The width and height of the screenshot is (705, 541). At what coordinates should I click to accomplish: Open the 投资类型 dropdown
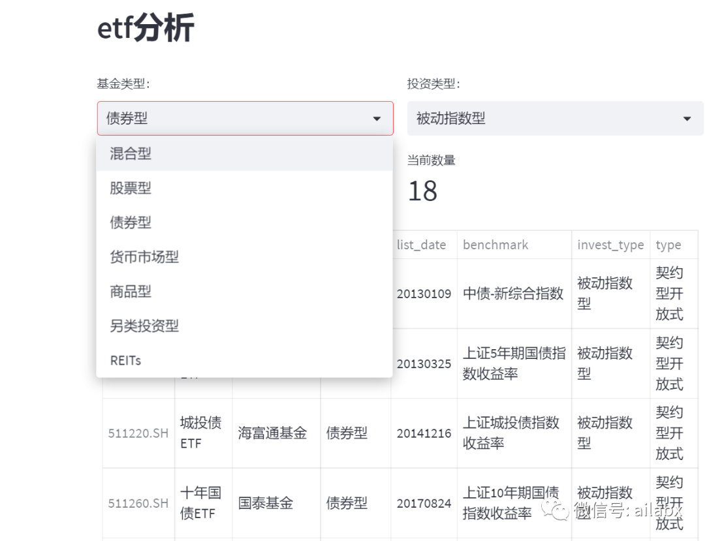coord(555,118)
